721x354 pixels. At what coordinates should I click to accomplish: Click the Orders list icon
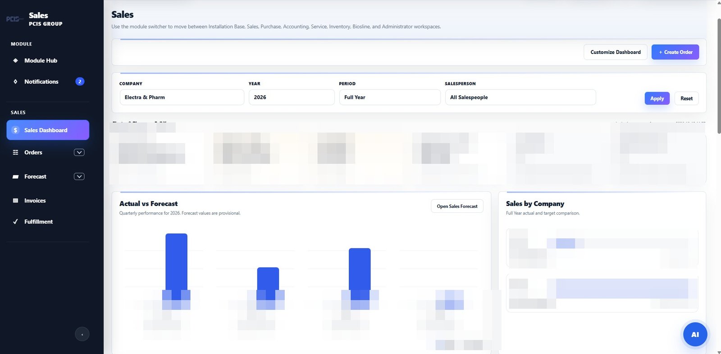pyautogui.click(x=15, y=152)
